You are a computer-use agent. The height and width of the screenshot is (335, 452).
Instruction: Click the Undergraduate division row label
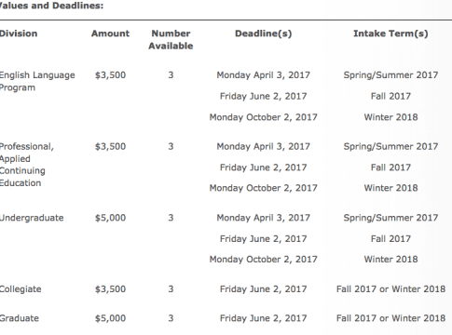[32, 218]
